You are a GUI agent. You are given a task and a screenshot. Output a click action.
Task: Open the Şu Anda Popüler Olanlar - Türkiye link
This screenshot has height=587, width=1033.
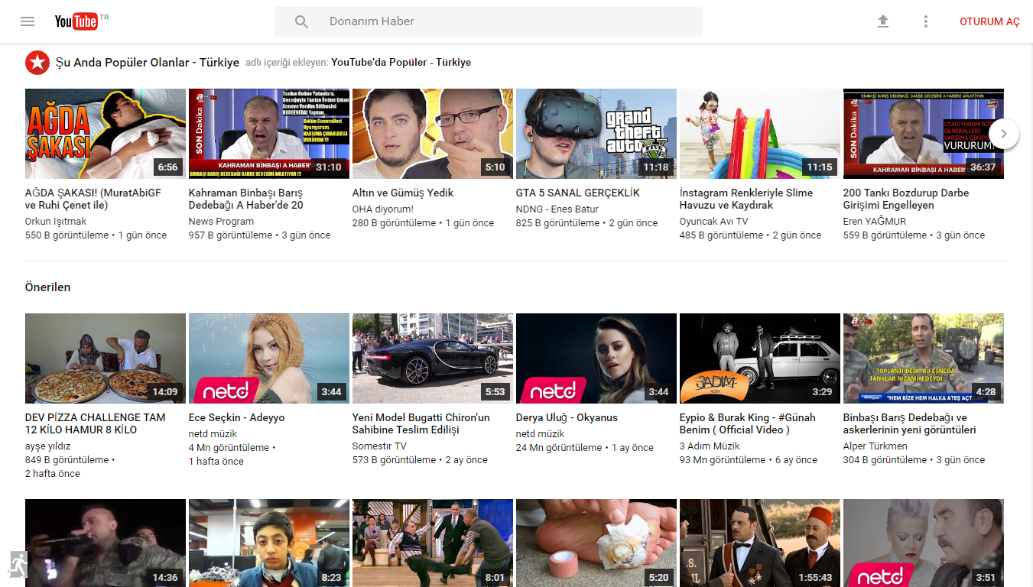point(148,63)
